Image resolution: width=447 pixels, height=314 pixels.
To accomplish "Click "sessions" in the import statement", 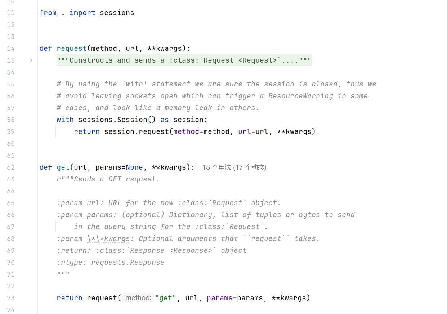I will click(x=117, y=13).
